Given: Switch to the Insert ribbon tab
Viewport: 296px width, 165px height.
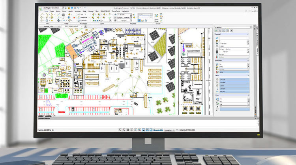Looking at the screenshot, I should [52, 11].
